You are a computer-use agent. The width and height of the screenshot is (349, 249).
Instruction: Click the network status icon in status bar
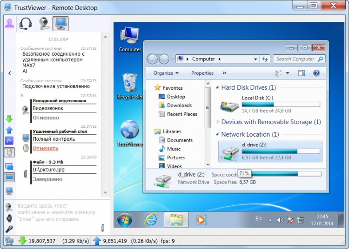[x=9, y=241]
